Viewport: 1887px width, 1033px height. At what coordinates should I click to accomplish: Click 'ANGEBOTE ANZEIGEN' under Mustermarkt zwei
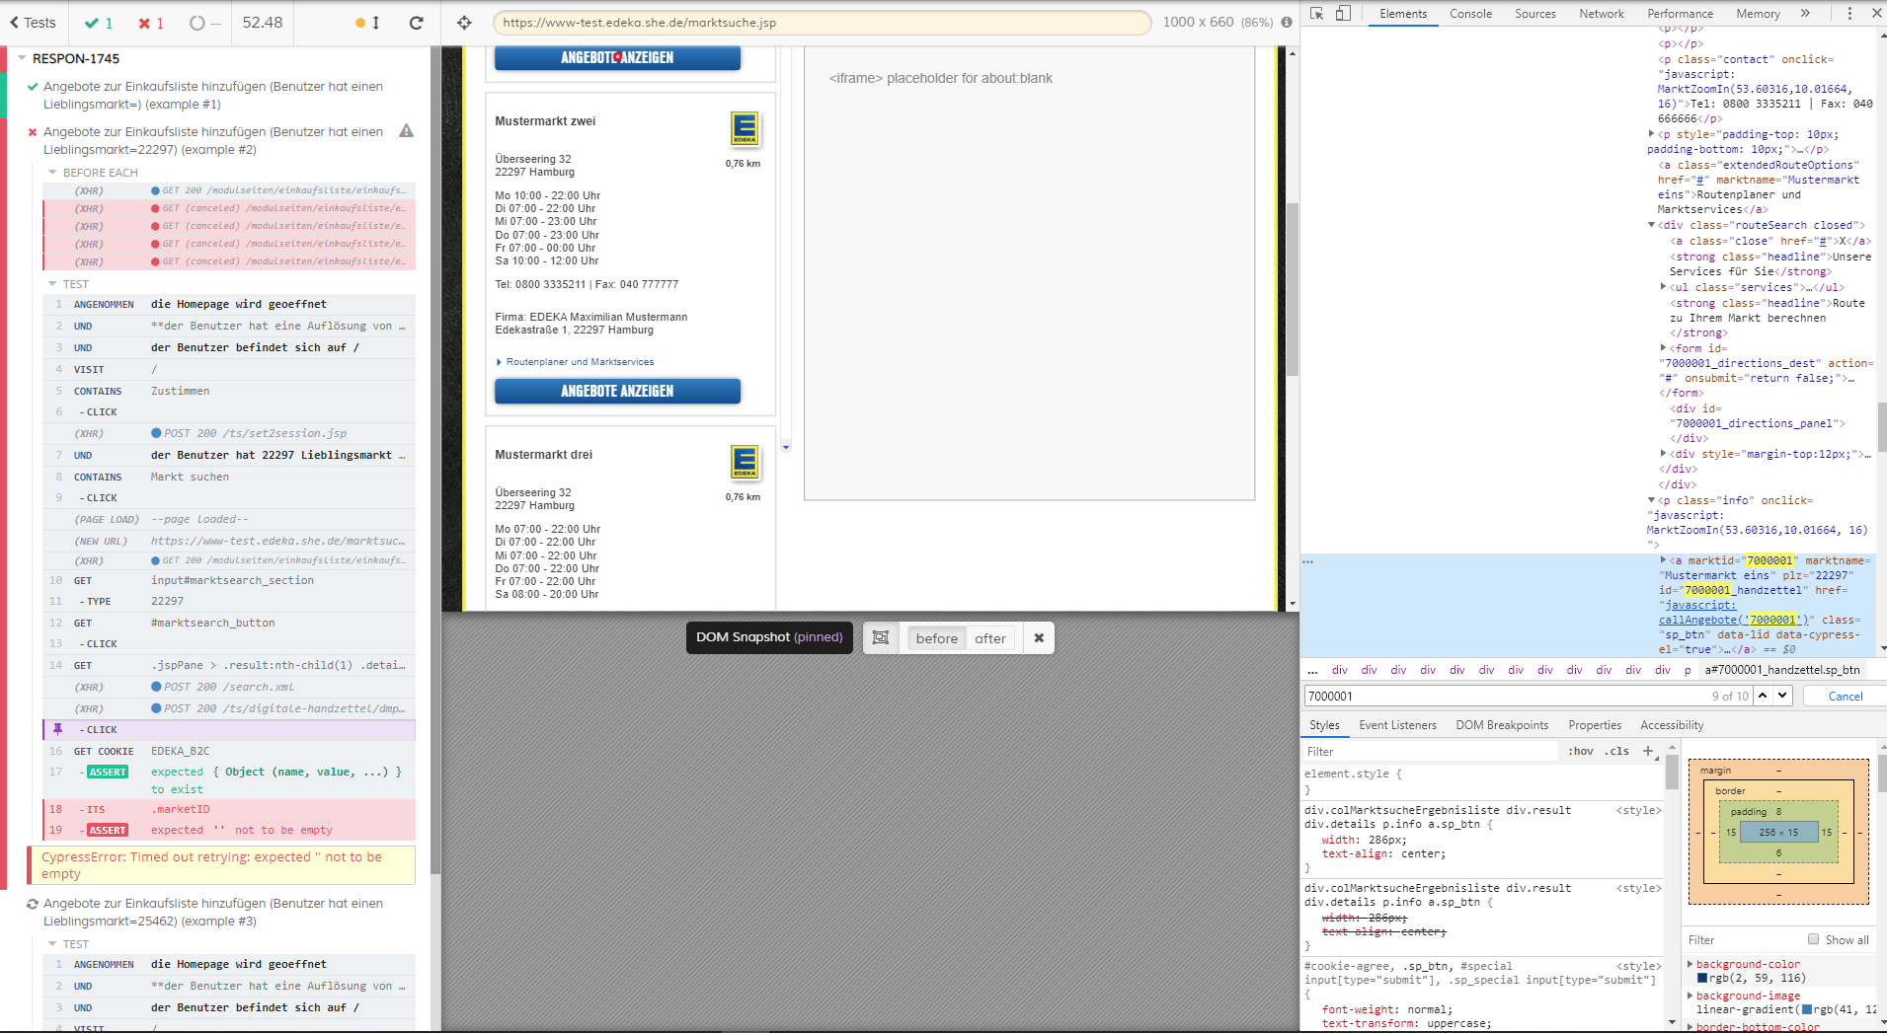click(617, 392)
